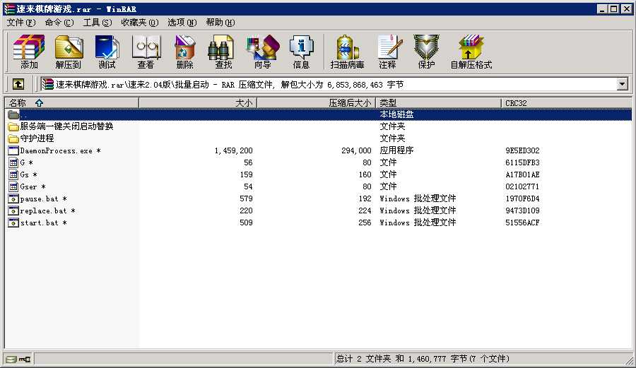The image size is (636, 368).
Task: Click the drive and key status bar icon
Action: pyautogui.click(x=18, y=359)
